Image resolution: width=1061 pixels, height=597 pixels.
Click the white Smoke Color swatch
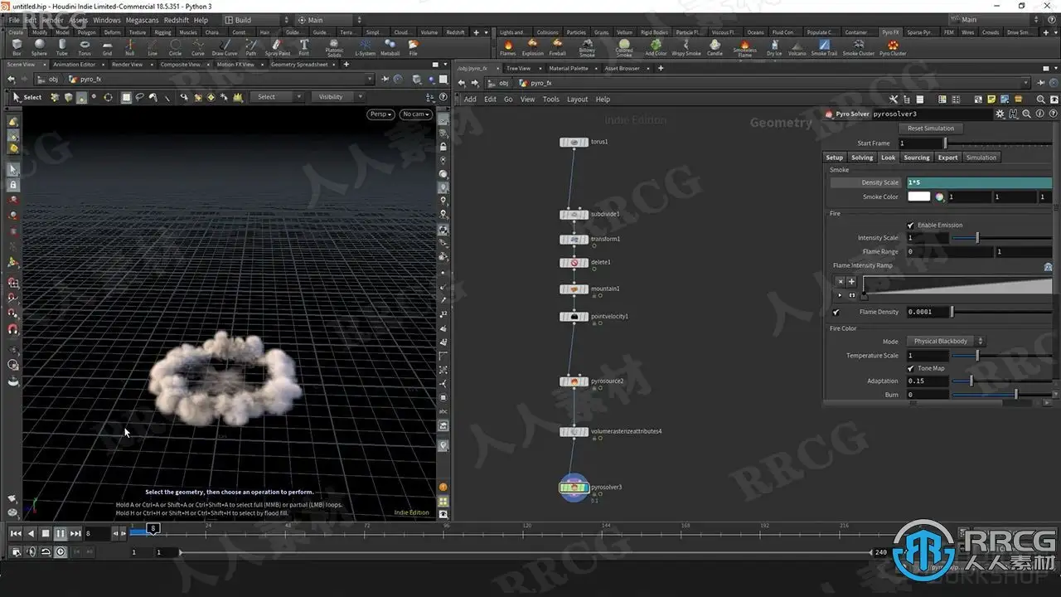point(918,197)
